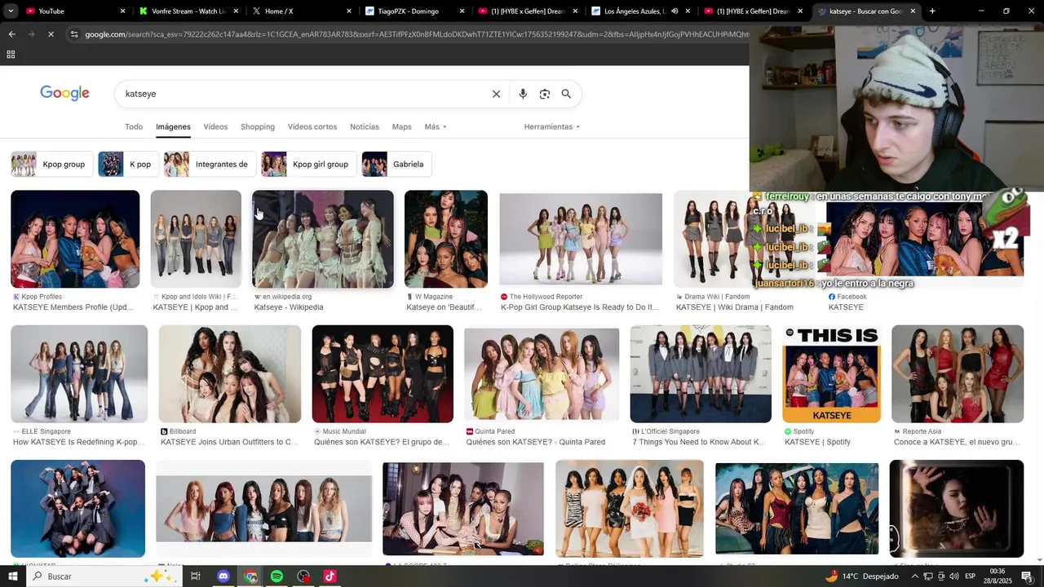Switch to the TiagoPZK - Domingo tab
Viewport: 1044px width, 587px height.
414,11
